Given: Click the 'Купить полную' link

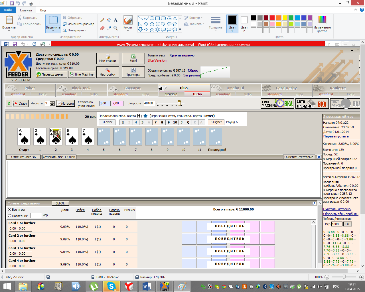Looking at the screenshot, I should (182, 55).
